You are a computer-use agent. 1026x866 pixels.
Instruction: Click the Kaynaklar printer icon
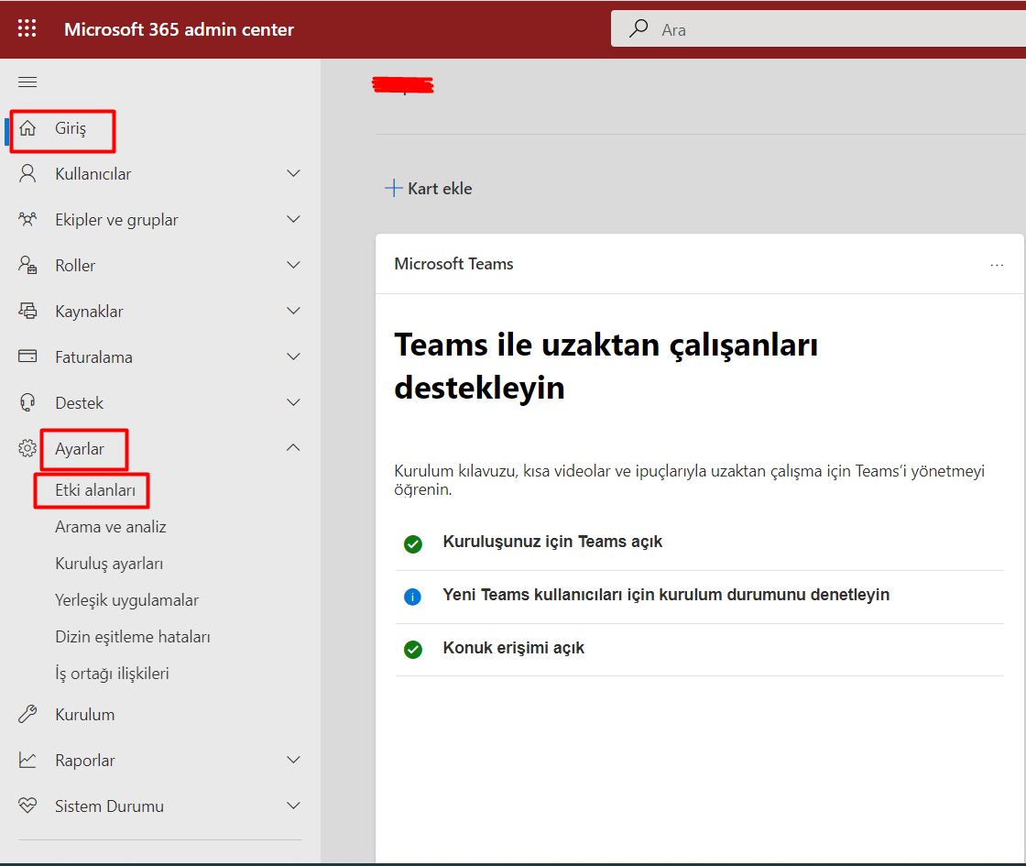27,311
